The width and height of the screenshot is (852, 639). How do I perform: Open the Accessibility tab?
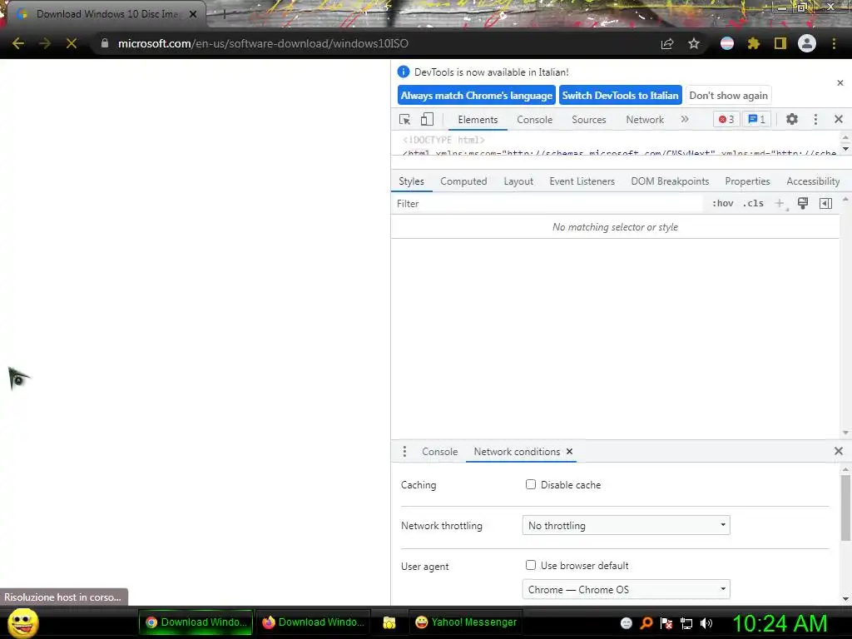pos(813,181)
